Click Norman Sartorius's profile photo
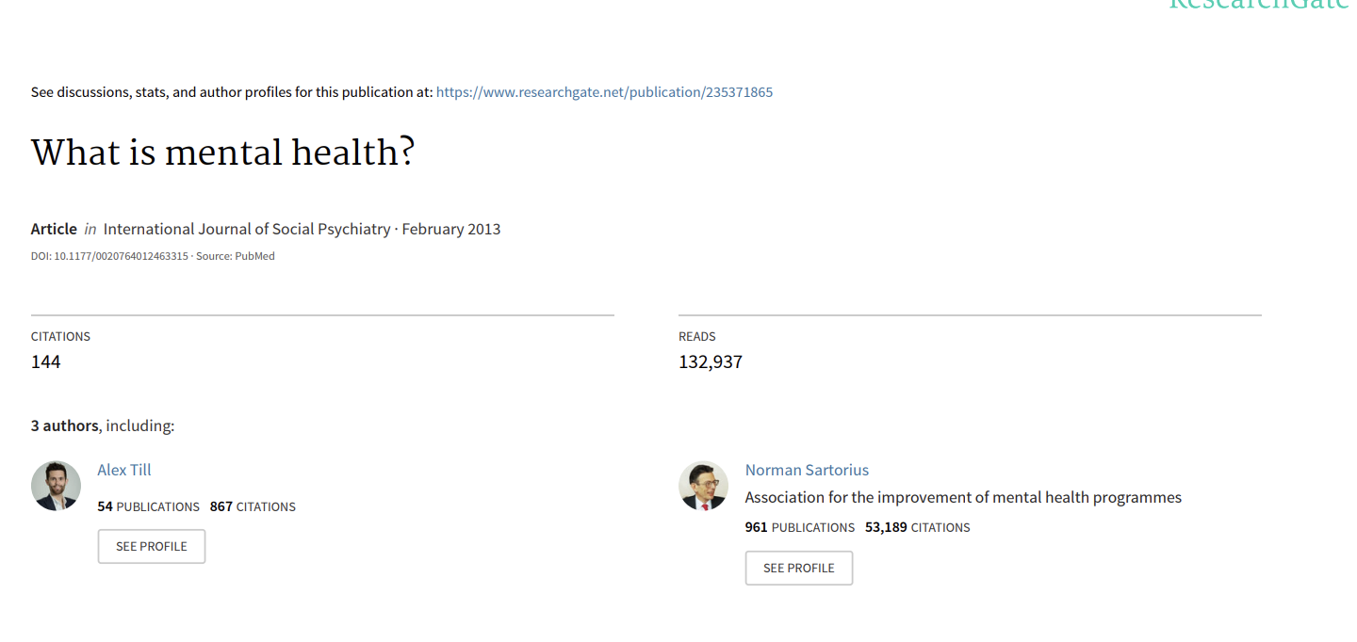The height and width of the screenshot is (642, 1357). tap(703, 486)
